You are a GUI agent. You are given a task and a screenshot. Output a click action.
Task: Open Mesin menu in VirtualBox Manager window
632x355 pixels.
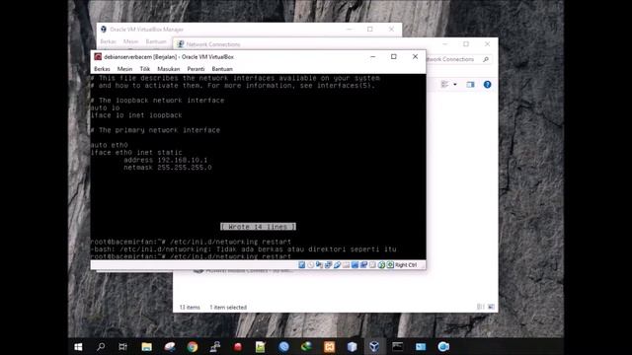coord(130,41)
